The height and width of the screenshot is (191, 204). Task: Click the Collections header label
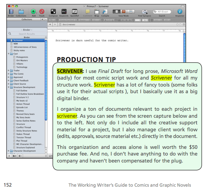[x=27, y=19]
